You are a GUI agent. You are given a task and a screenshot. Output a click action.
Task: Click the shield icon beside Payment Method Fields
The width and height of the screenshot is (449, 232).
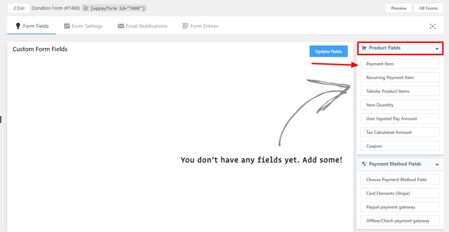tap(364, 164)
